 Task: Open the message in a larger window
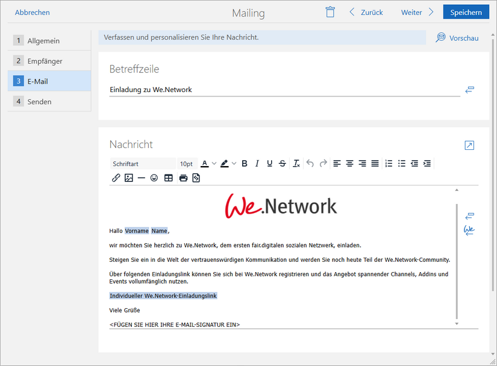pos(469,145)
